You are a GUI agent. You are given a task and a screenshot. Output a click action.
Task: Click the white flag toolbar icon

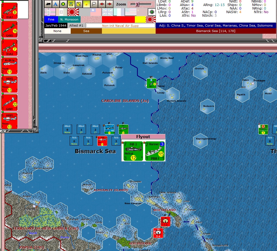pyautogui.click(x=94, y=4)
